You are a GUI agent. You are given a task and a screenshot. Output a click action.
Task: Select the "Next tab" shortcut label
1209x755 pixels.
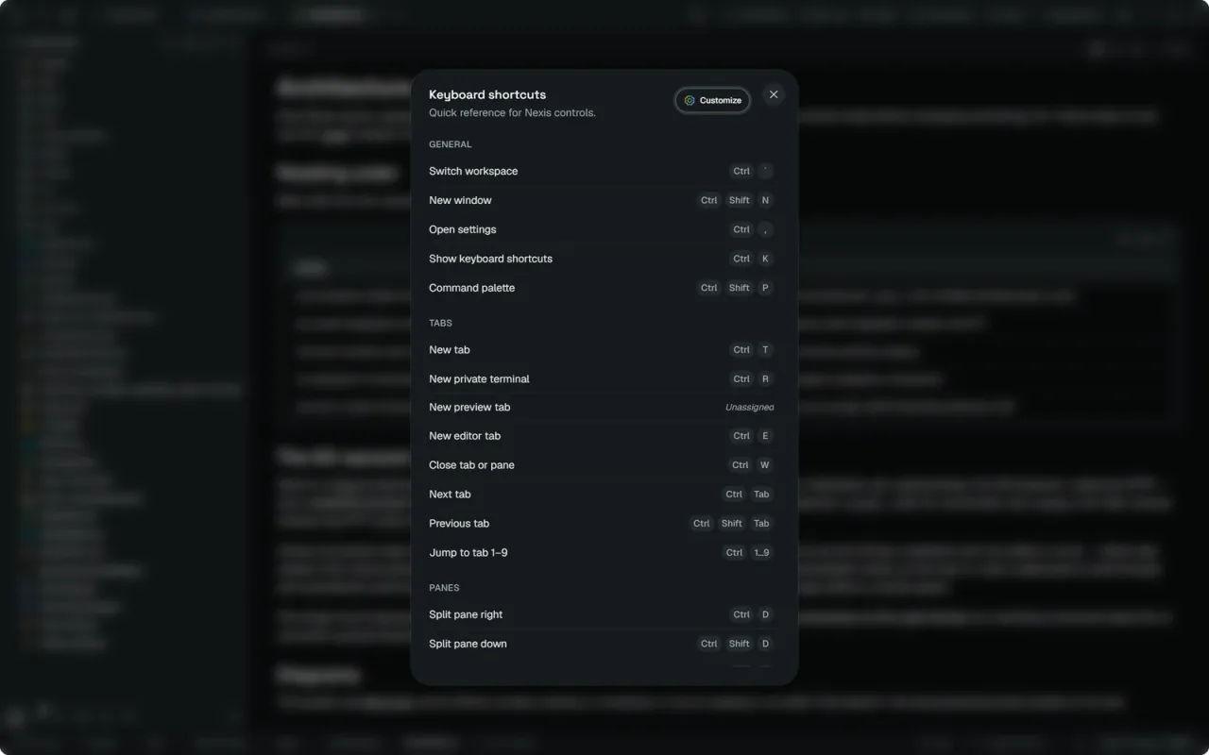tap(450, 495)
